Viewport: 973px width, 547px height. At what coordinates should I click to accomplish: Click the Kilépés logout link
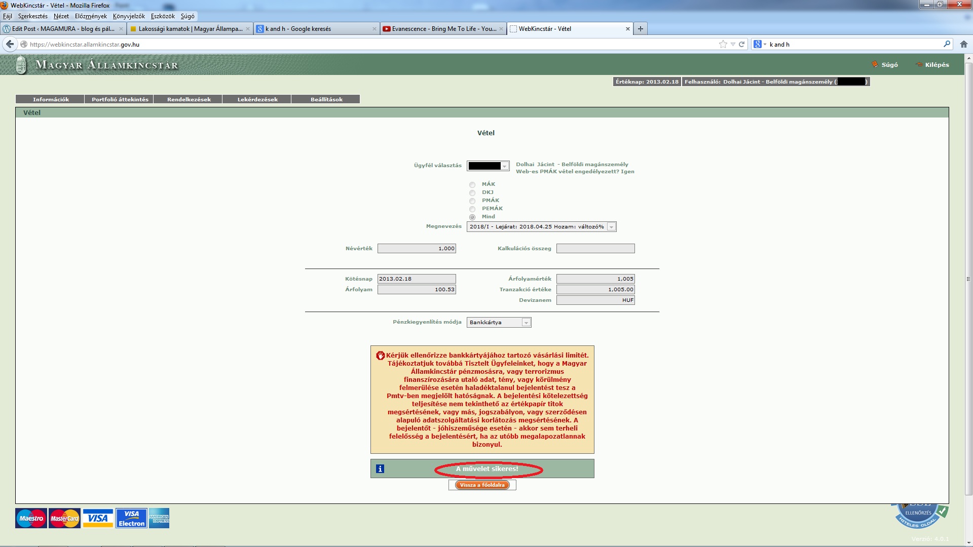936,65
